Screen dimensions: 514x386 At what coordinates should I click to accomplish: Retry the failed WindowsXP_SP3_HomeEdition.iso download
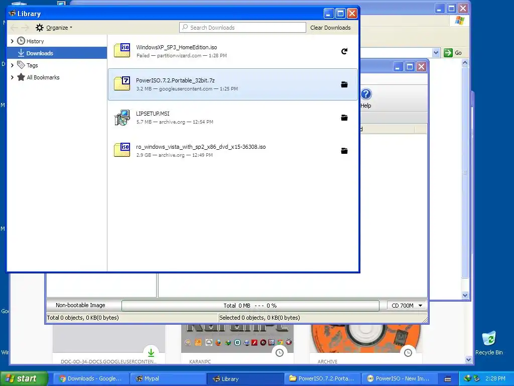pyautogui.click(x=344, y=51)
